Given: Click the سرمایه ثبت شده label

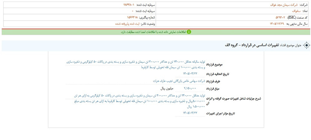Looking at the screenshot, I should coord(146,5).
